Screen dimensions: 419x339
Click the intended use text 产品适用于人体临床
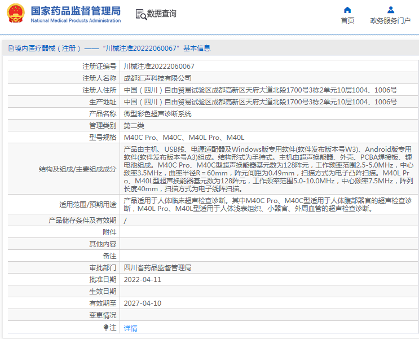(x=268, y=205)
